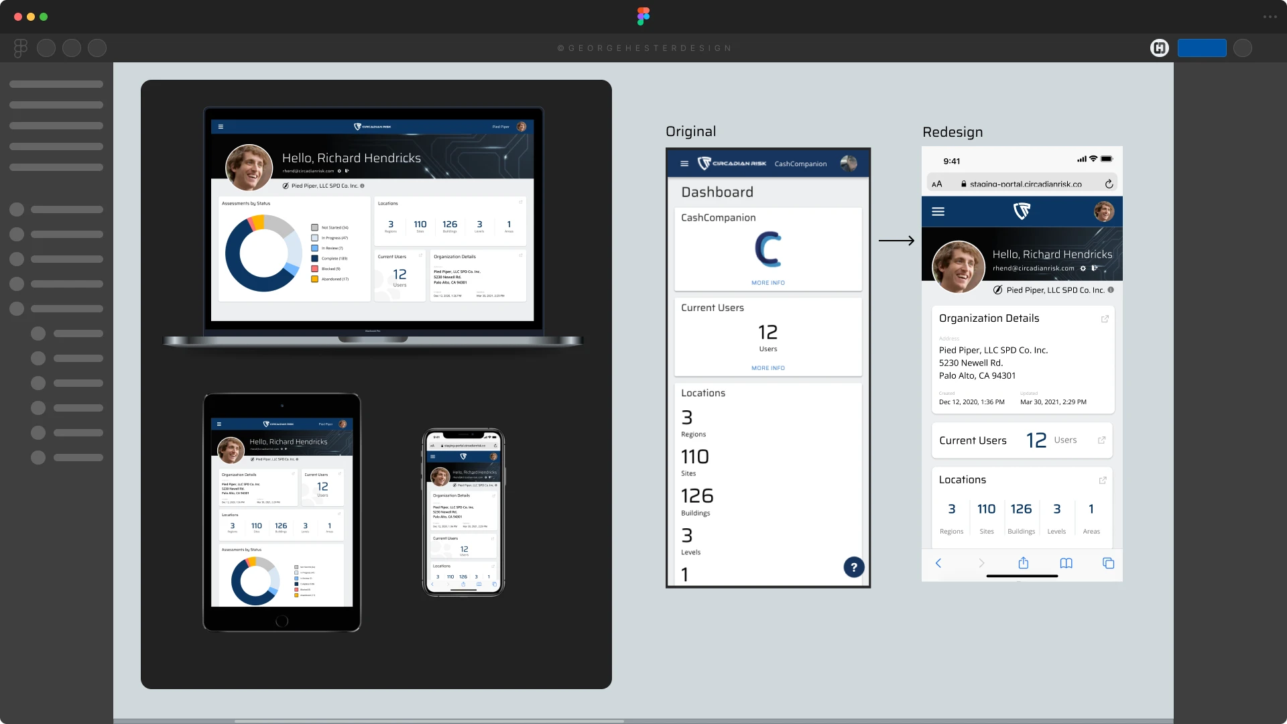Click settings gear next to rhend@circadianrisk.com in Redesign
The height and width of the screenshot is (724, 1287).
pyautogui.click(x=1083, y=268)
